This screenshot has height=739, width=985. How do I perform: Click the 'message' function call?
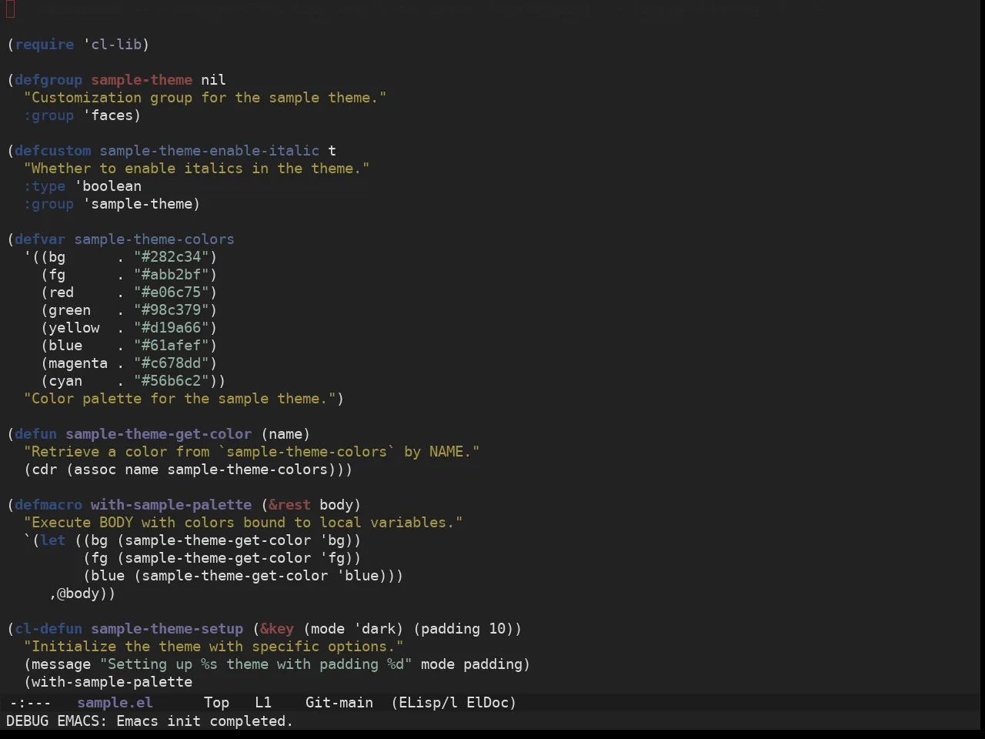coord(62,664)
